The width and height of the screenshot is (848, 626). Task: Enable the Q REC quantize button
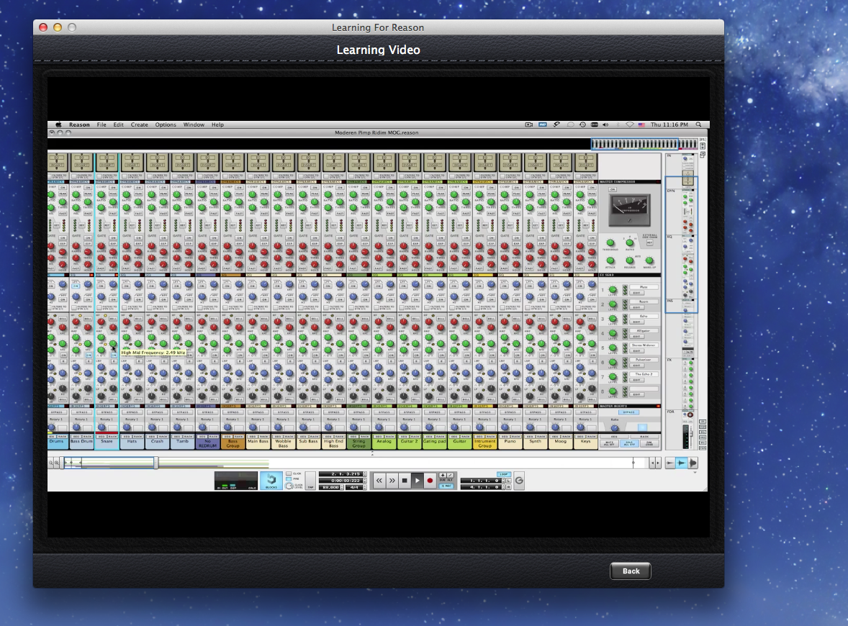[446, 486]
